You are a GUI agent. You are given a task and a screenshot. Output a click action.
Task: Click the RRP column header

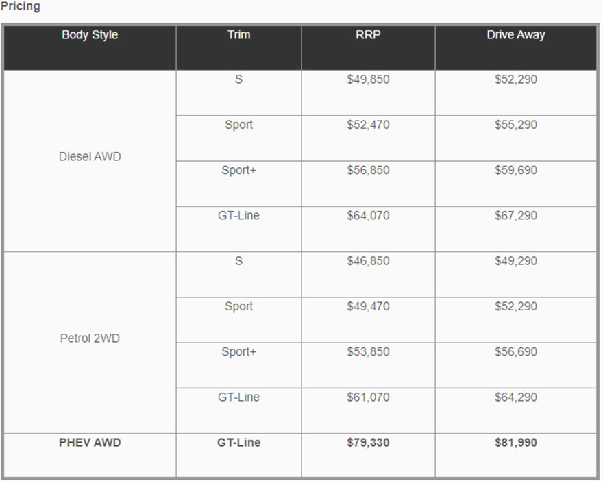tap(368, 35)
